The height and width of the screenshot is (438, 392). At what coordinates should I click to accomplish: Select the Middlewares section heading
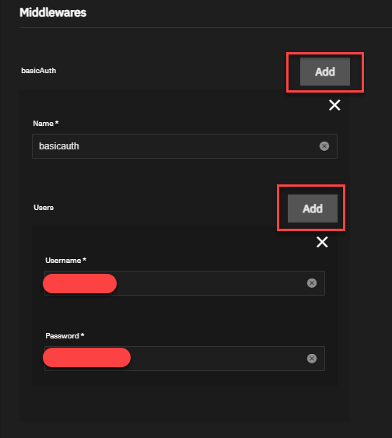click(x=53, y=12)
